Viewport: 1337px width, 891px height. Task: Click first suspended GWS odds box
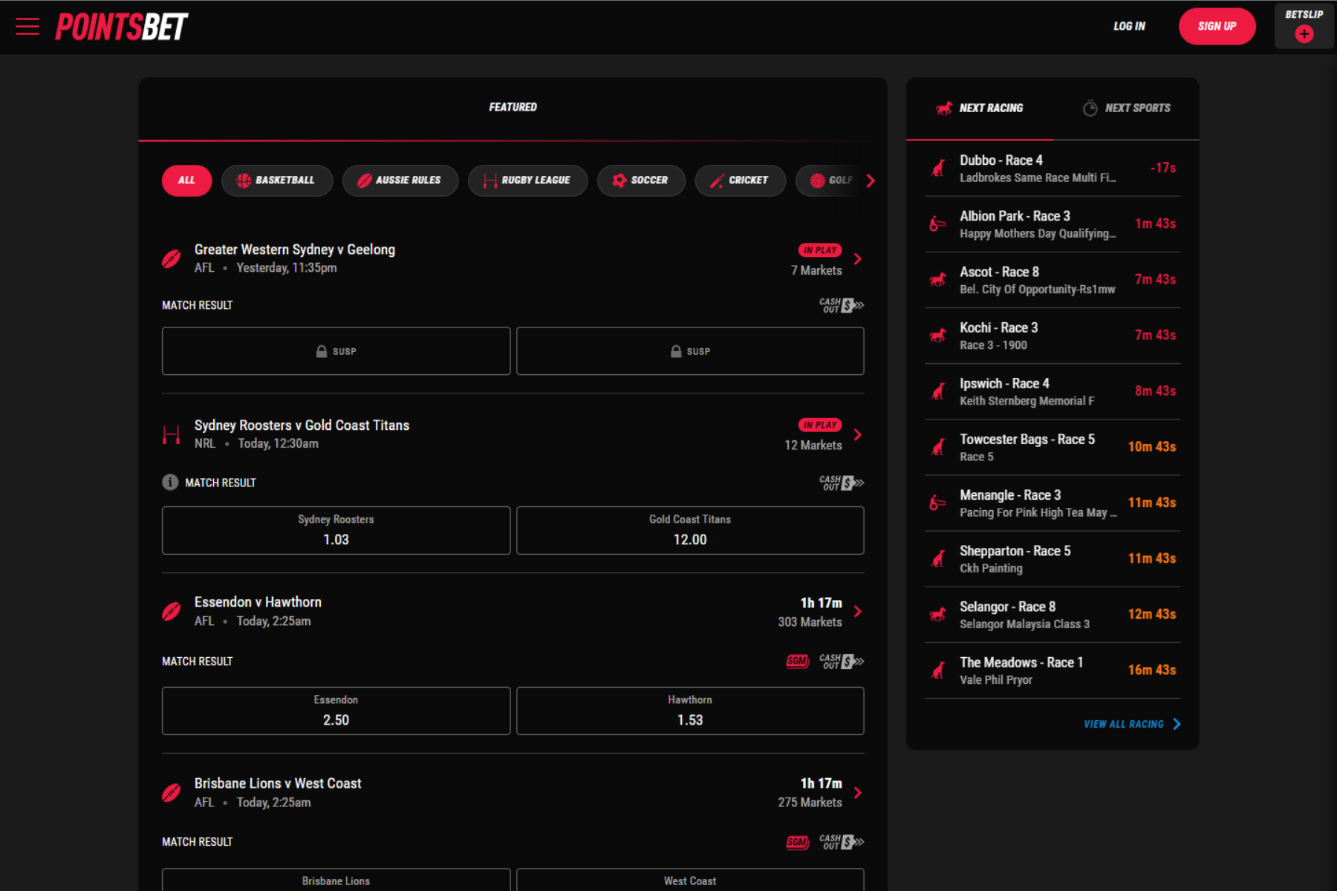pos(336,351)
